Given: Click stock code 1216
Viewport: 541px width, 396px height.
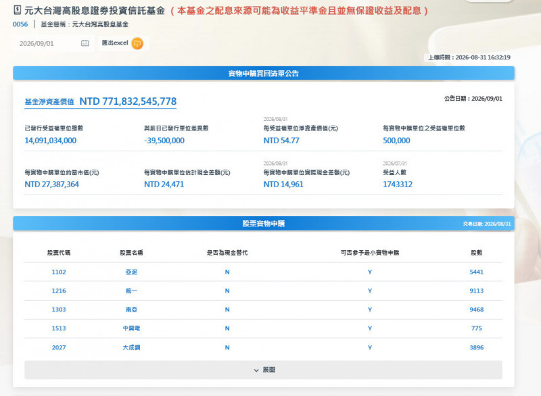Looking at the screenshot, I should pos(59,291).
